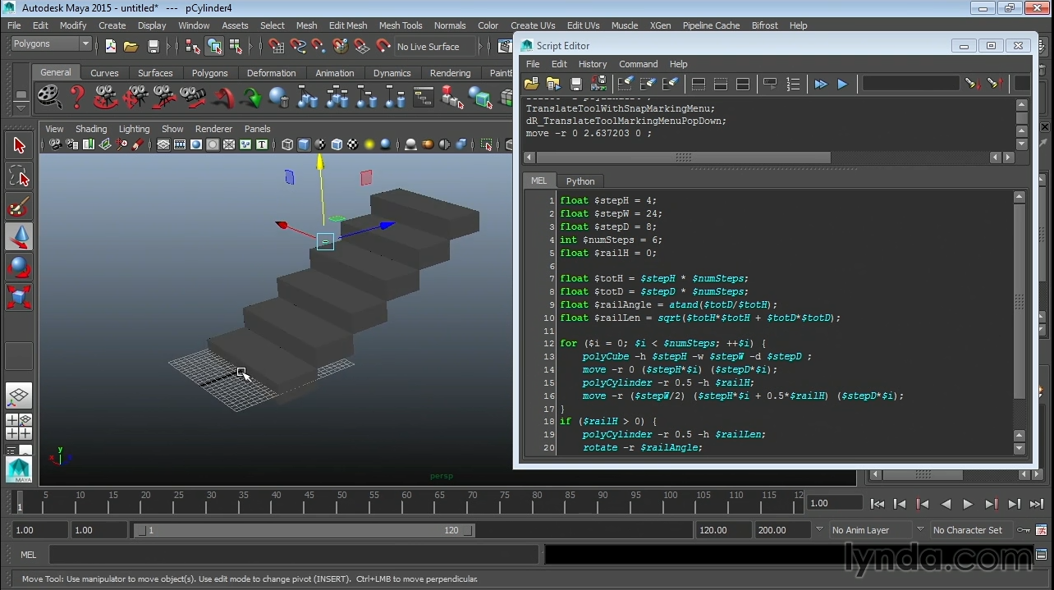
Task: Open the Polygons menu set dropdown
Action: click(50, 44)
